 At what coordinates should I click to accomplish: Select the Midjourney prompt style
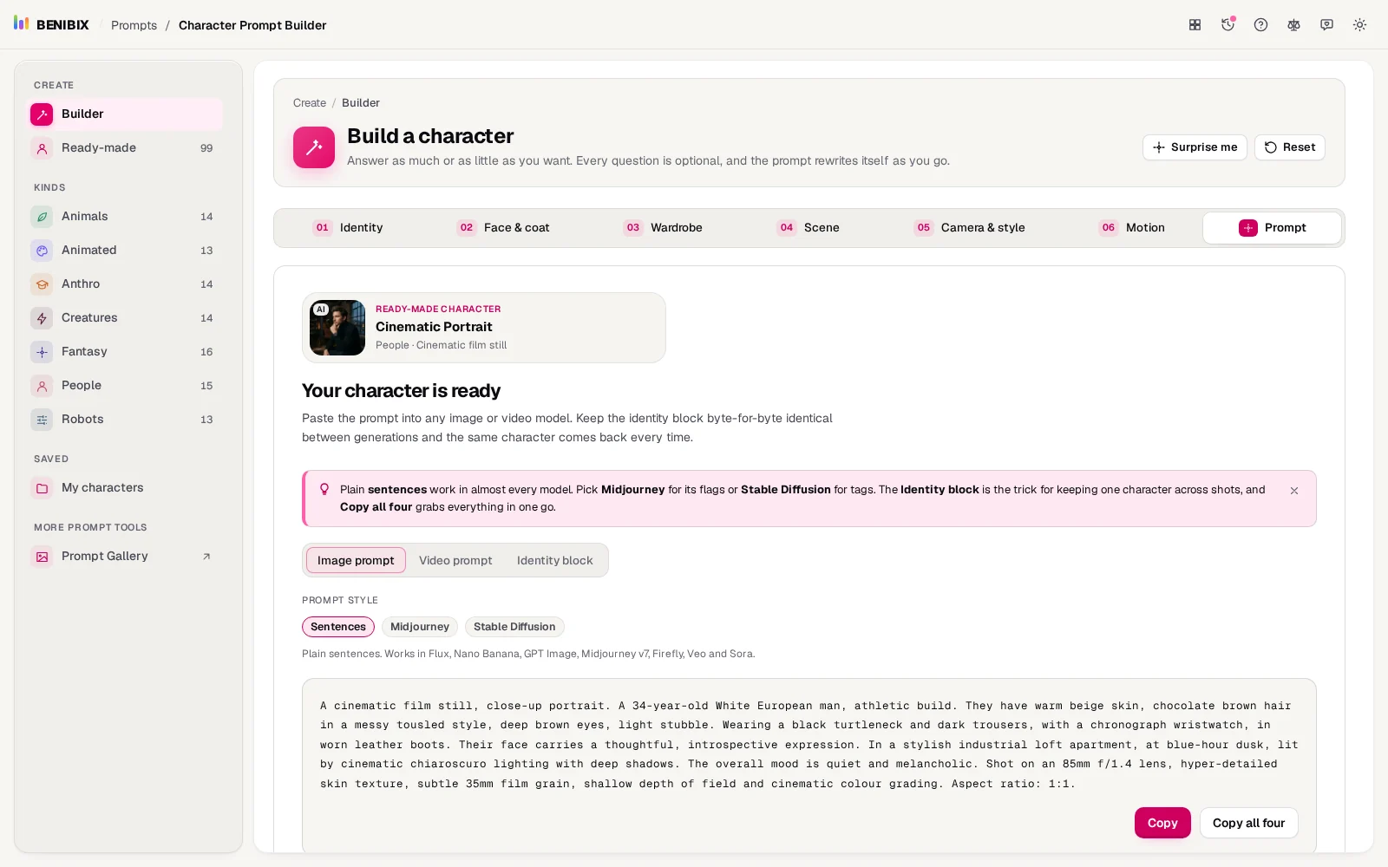pyautogui.click(x=420, y=627)
